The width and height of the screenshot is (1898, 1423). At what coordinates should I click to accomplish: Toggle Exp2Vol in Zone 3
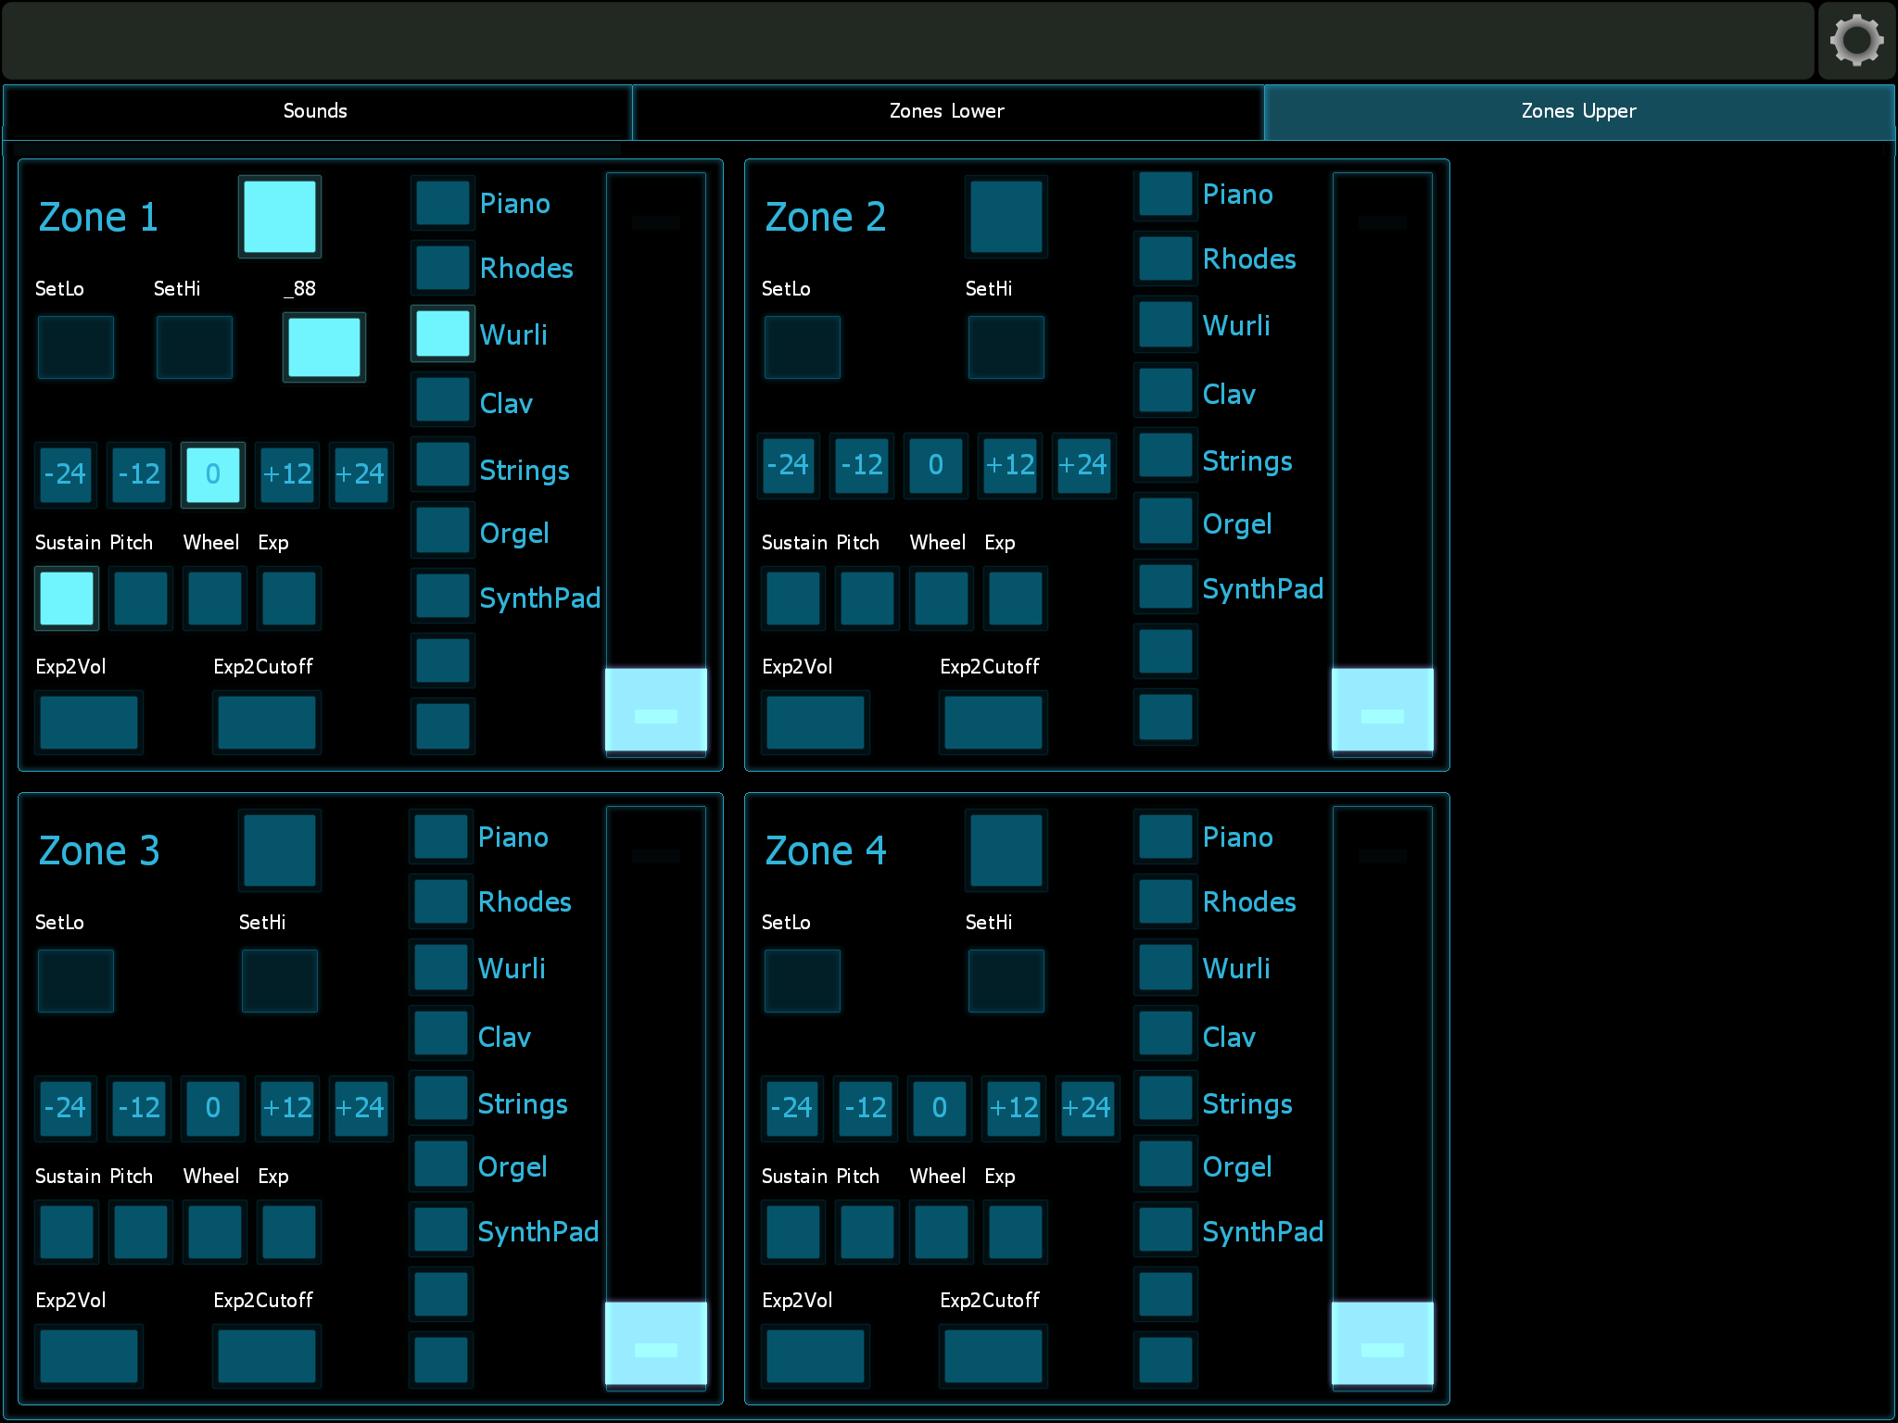click(89, 1356)
